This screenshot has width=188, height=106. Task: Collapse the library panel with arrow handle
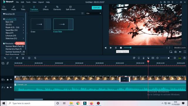click(x=27, y=33)
